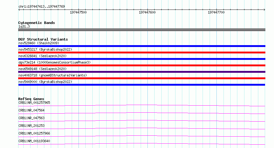Click the magenta intron line of CRB1|NR_047564
Image resolution: width=274 pixels, height=148 pixels.
(142, 113)
